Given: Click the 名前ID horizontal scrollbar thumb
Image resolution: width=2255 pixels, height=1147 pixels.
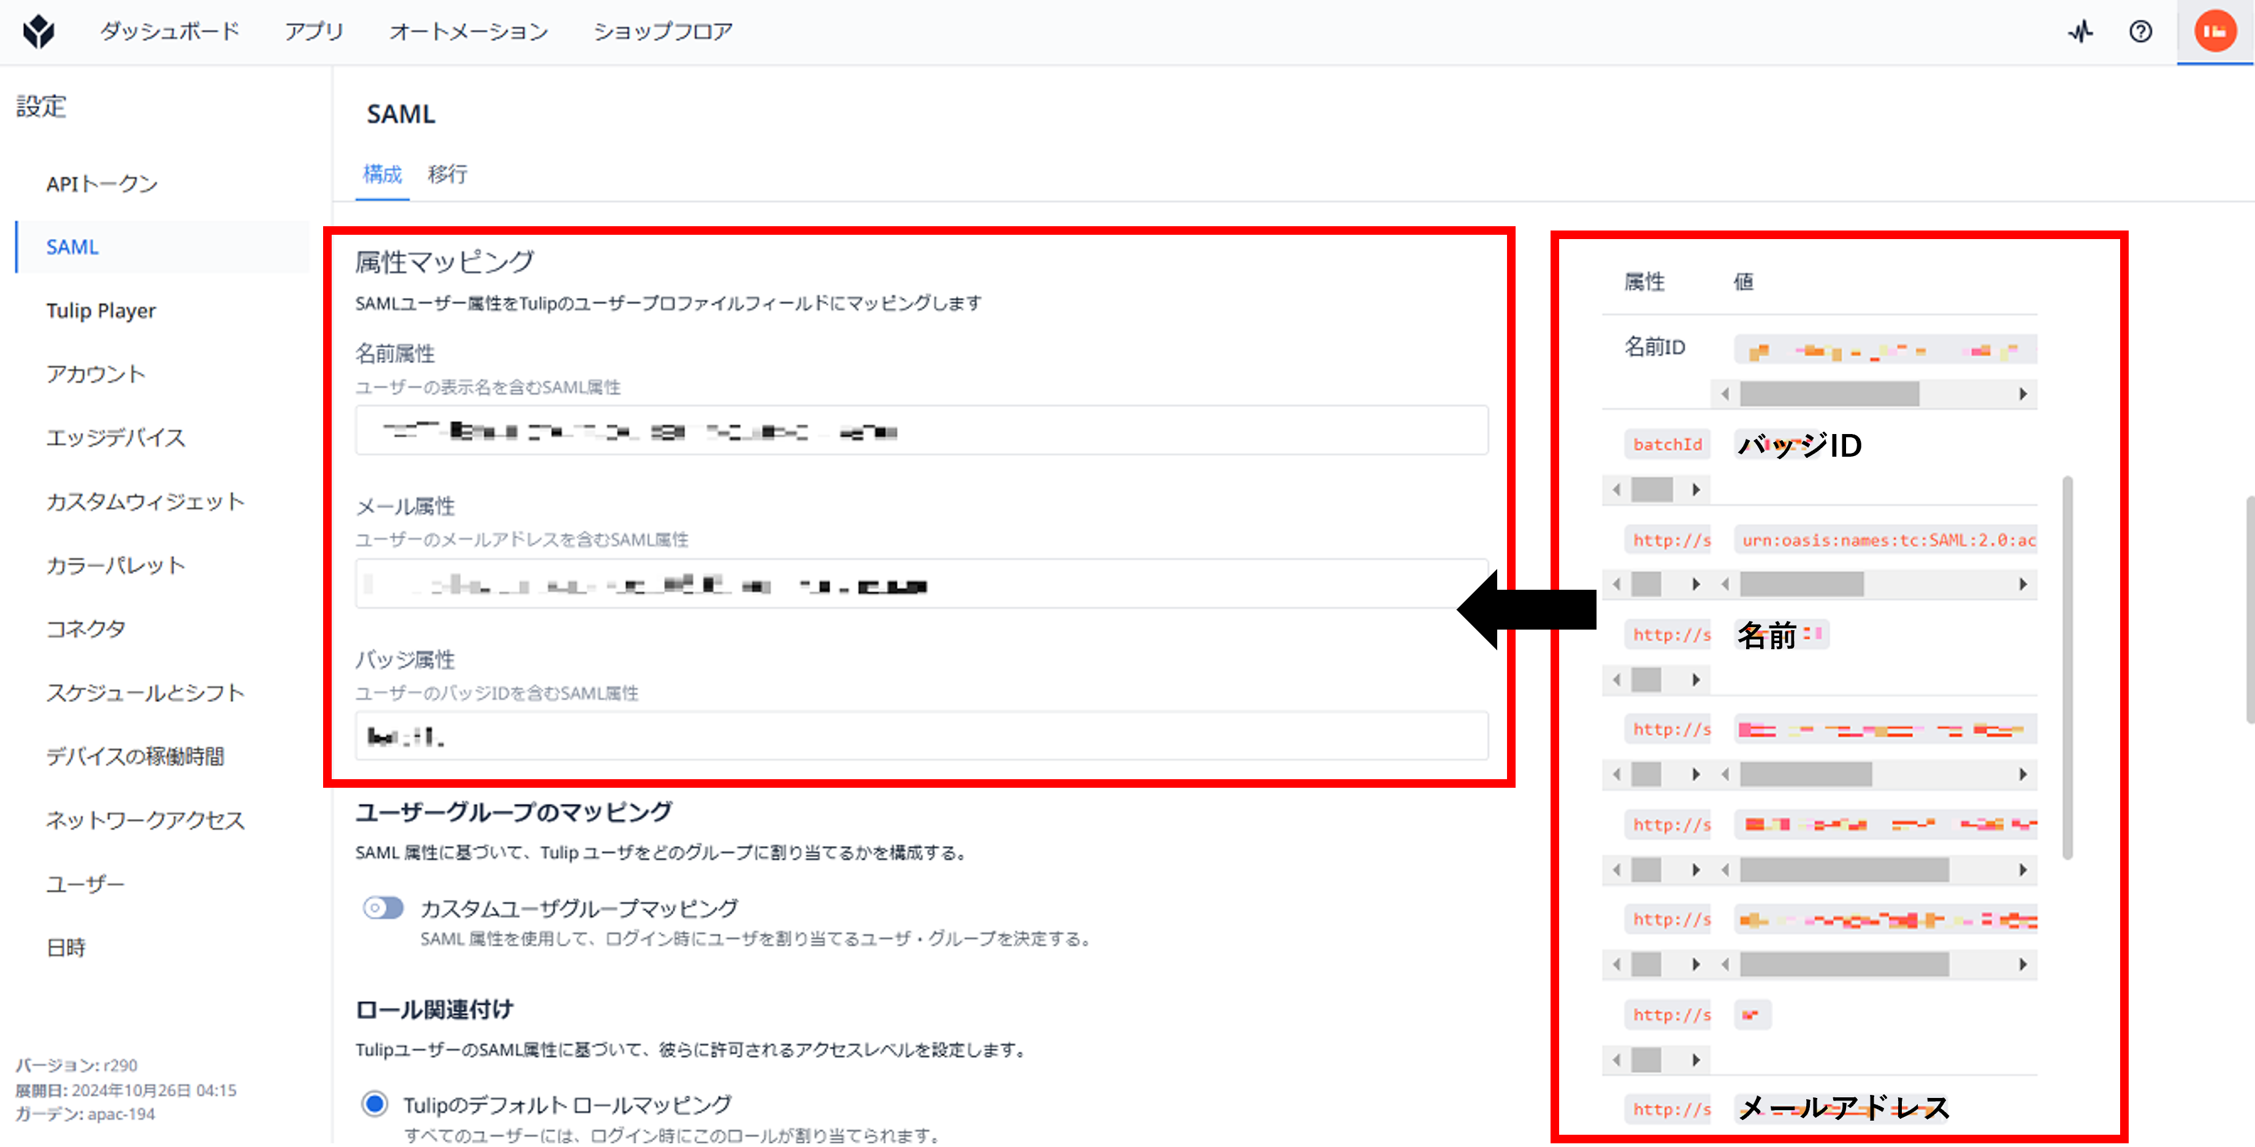Looking at the screenshot, I should click(1830, 394).
